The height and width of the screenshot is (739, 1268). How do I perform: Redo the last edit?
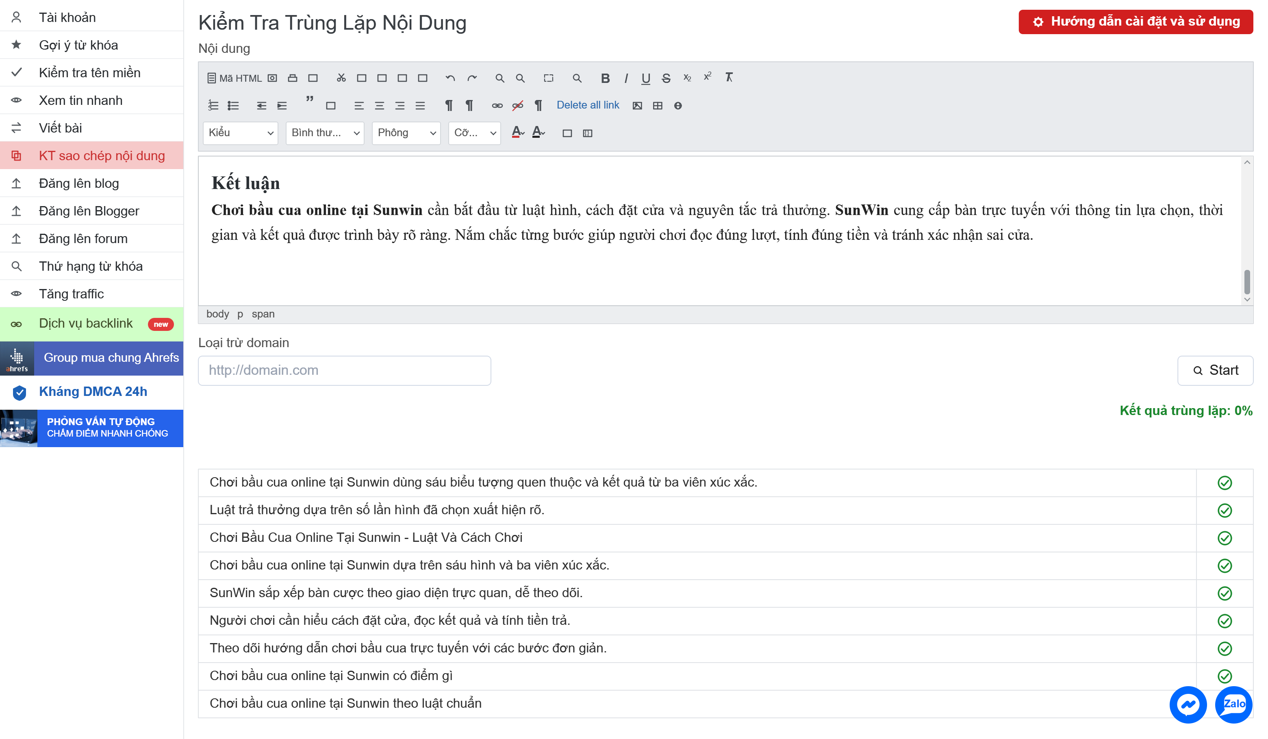click(x=471, y=78)
